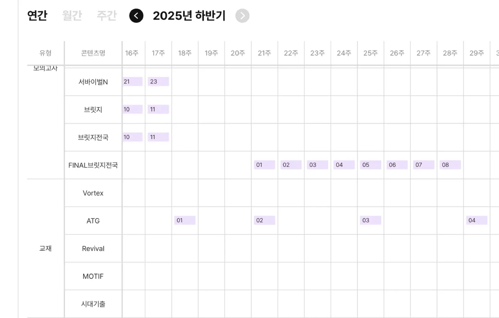Switch to the 월간 view tab

tap(72, 16)
